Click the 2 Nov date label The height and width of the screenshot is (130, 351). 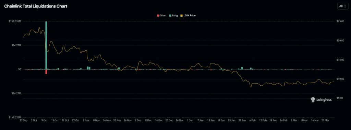86,120
